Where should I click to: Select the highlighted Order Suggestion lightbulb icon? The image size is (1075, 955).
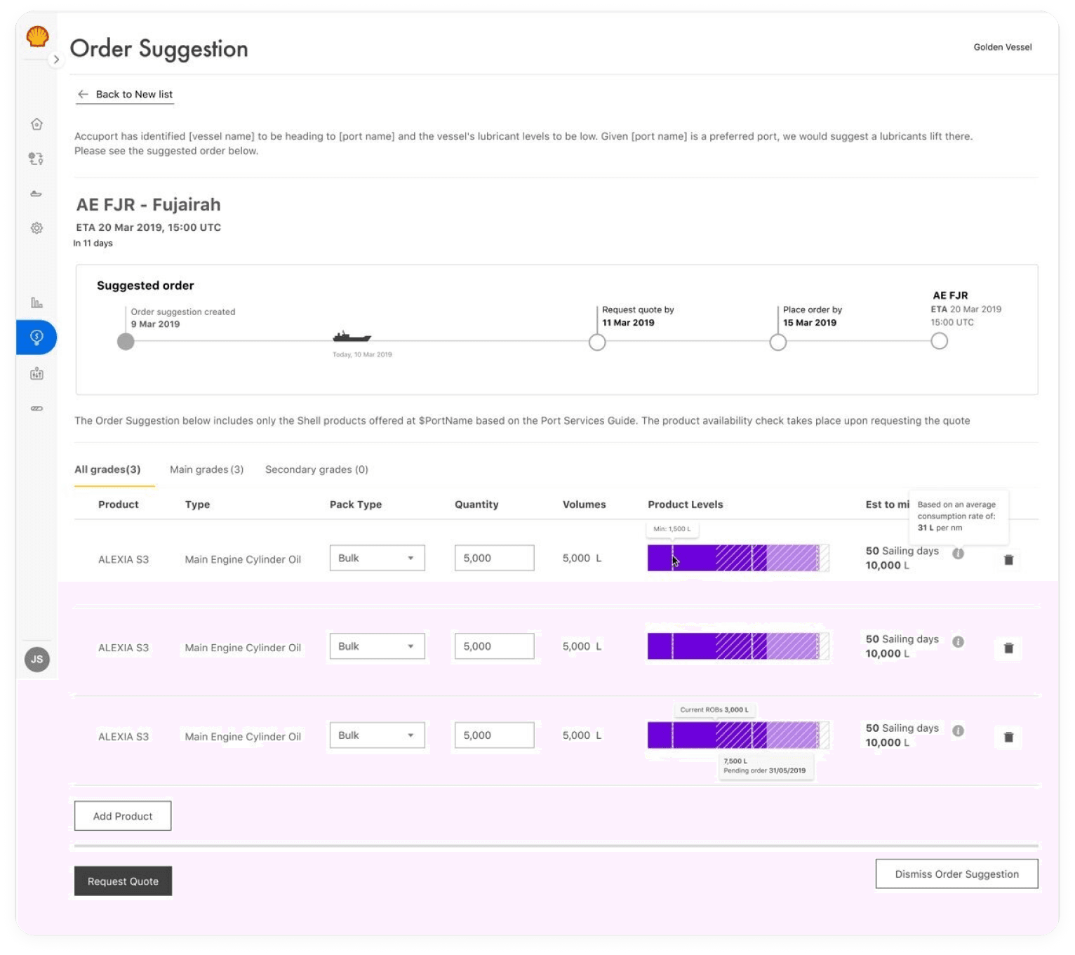pyautogui.click(x=36, y=338)
